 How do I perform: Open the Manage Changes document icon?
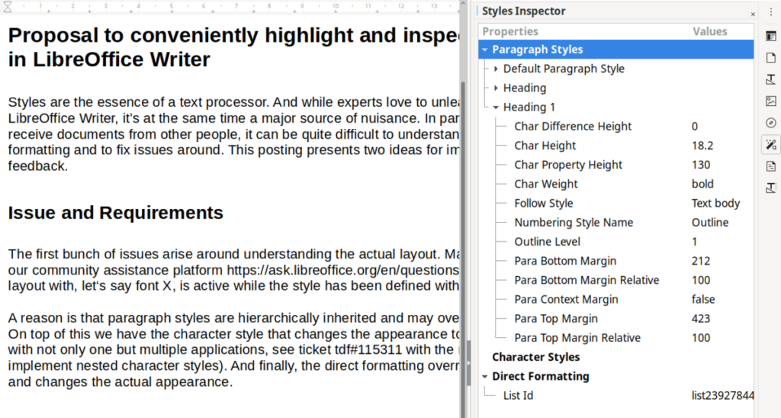771,166
